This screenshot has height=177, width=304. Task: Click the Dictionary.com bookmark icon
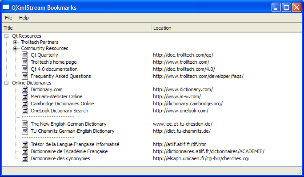pyautogui.click(x=25, y=90)
